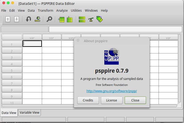Click the Free Software Foundation text
The height and width of the screenshot is (123, 184).
tap(112, 85)
